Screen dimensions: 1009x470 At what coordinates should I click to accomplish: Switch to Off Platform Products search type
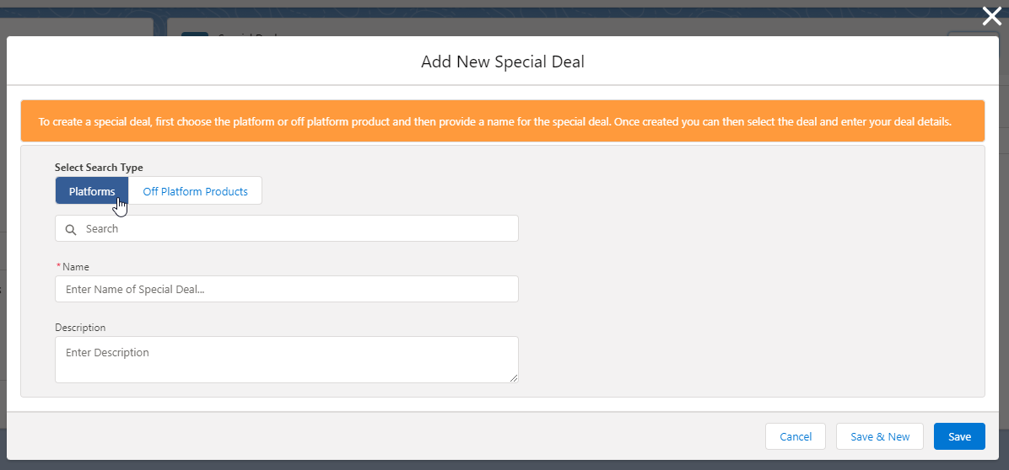tap(195, 191)
